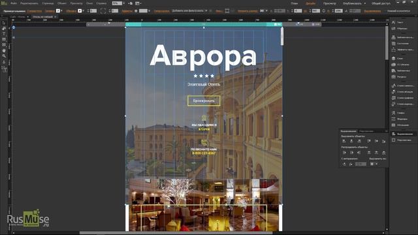The height and width of the screenshot is (235, 418).
Task: Select the Selection tool in left toolbar
Action: pyautogui.click(x=4, y=23)
